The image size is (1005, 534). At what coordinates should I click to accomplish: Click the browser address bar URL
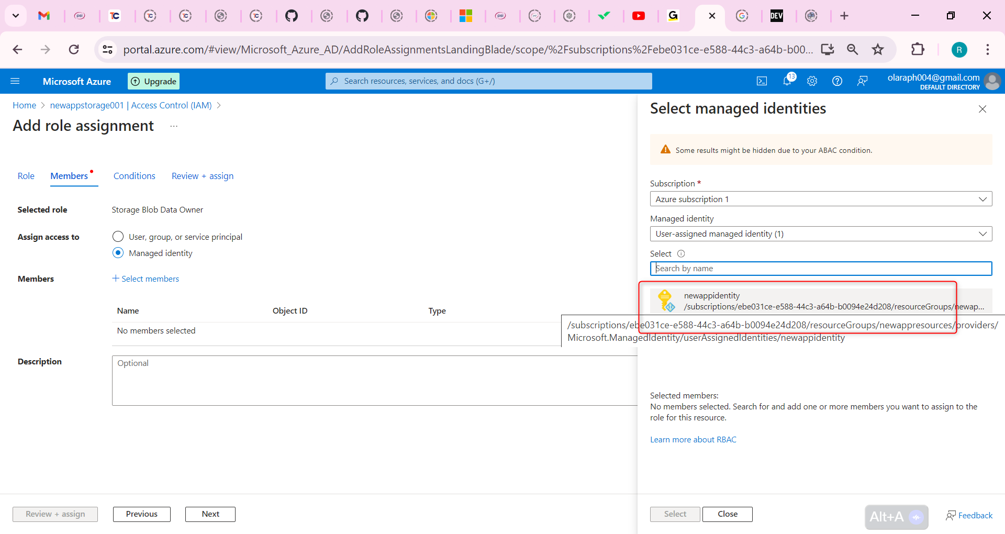coord(468,49)
